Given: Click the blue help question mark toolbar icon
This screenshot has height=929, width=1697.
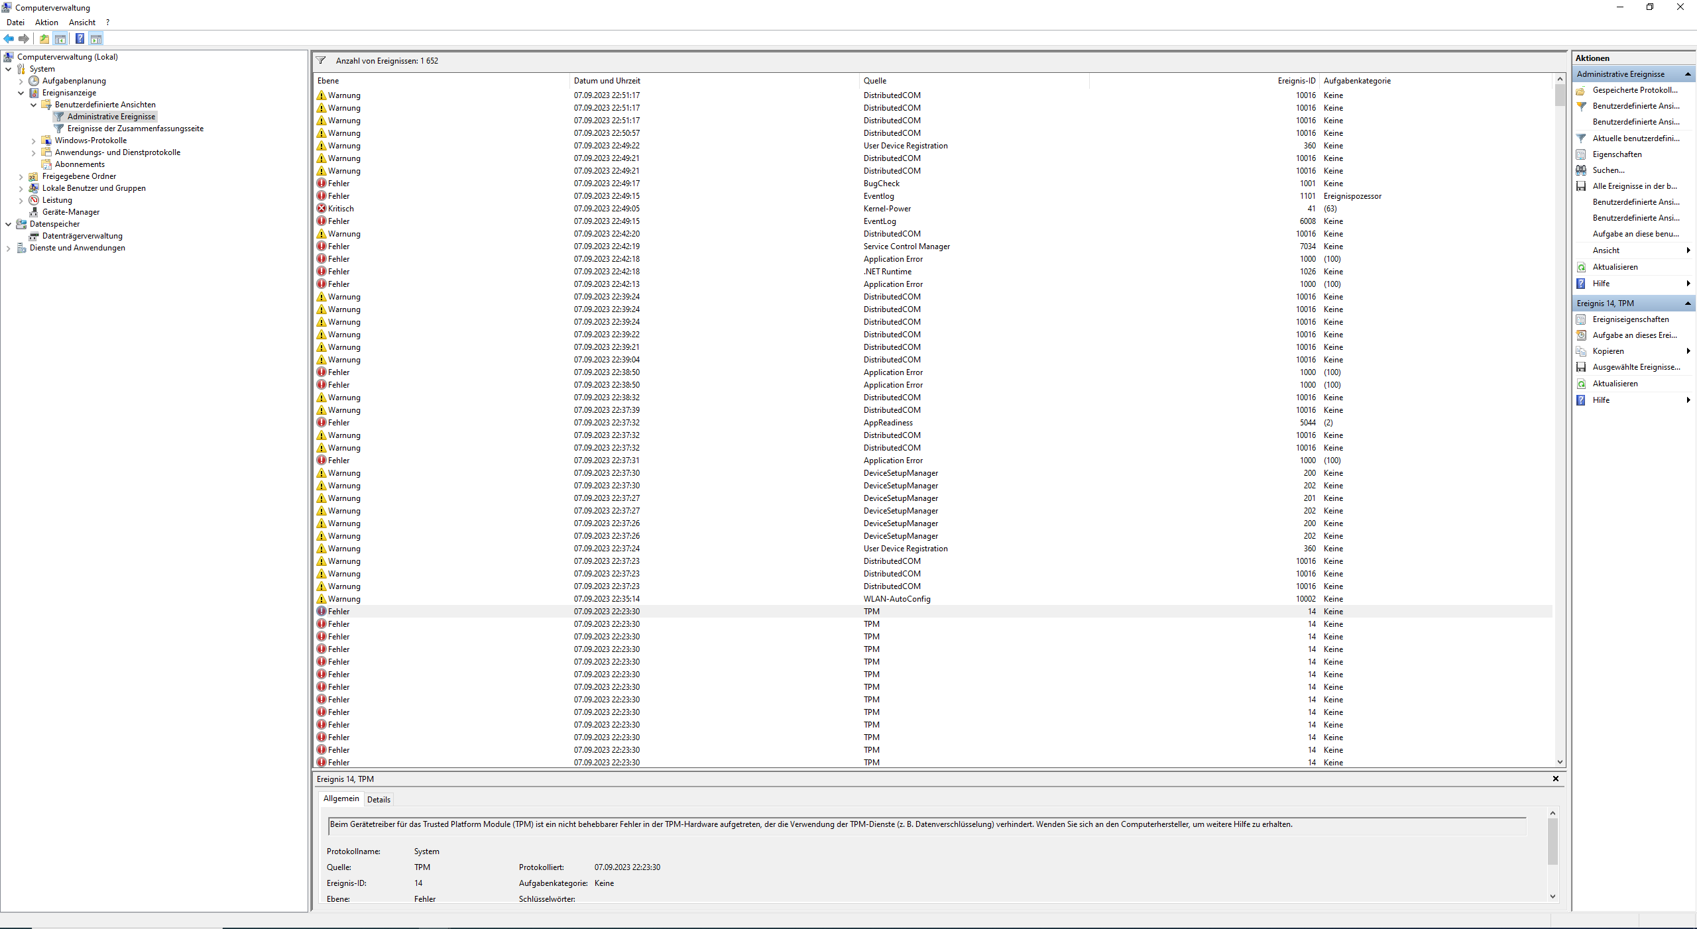Looking at the screenshot, I should tap(80, 38).
